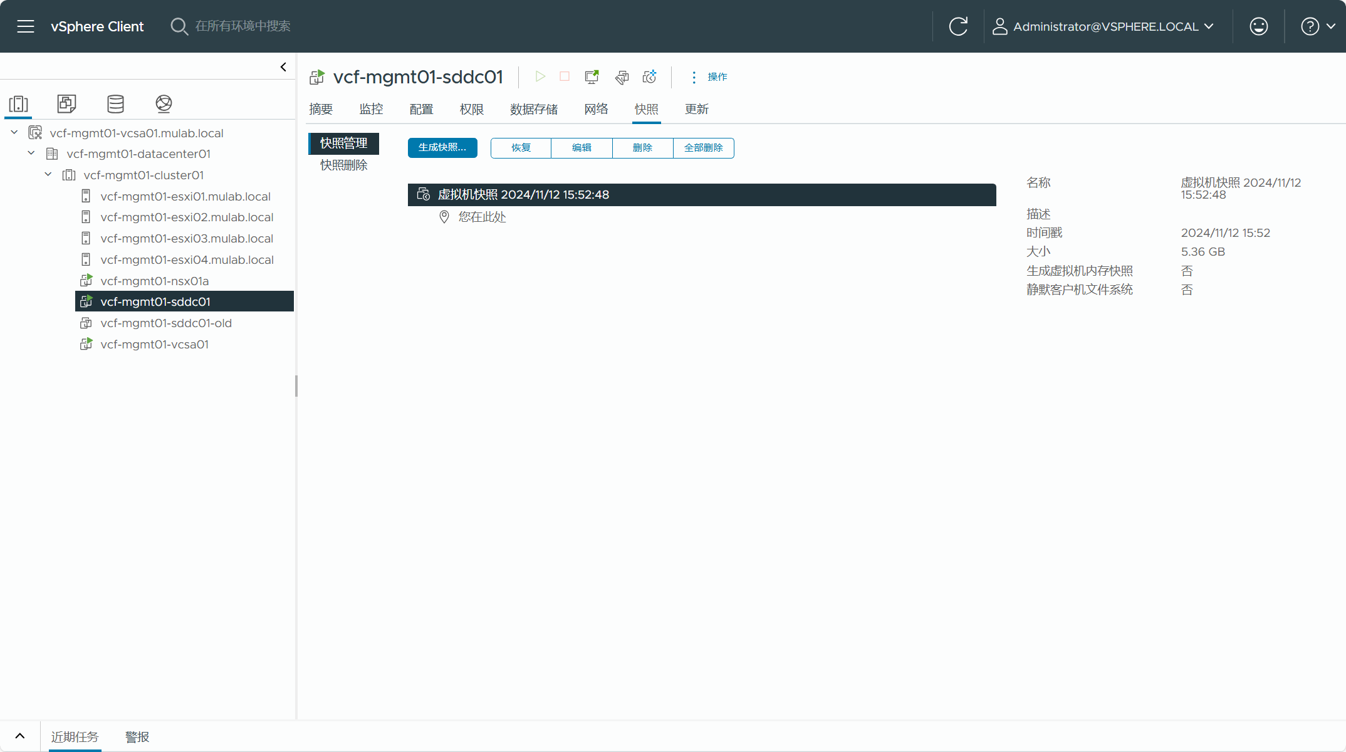Click the Take Snapshot toolbar icon
The image size is (1346, 752).
(650, 76)
